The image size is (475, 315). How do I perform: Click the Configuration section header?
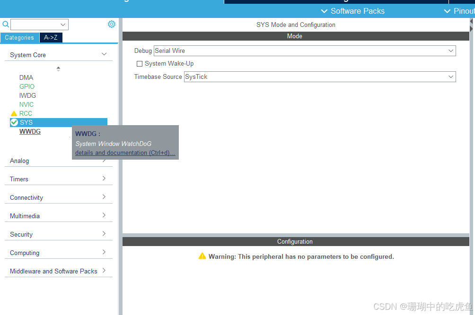point(296,241)
